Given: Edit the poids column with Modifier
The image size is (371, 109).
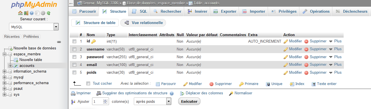Looking at the screenshot, I should (293, 73).
